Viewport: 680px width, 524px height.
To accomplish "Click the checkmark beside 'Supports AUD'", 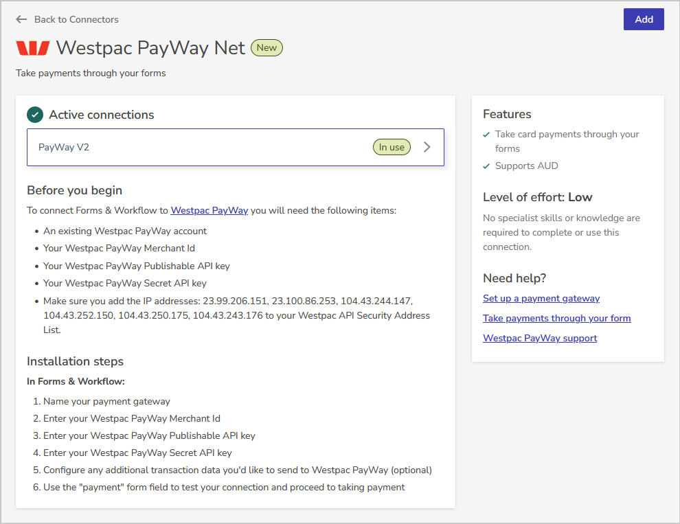I will (x=486, y=166).
